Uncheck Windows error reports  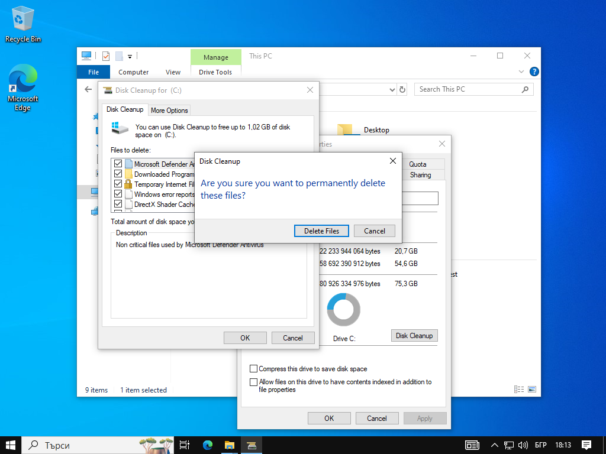point(118,194)
